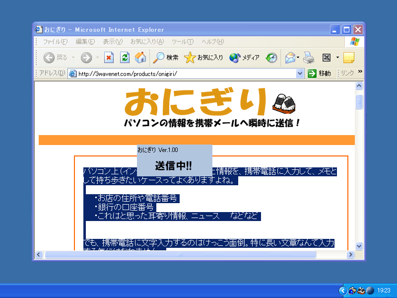Open the ファイル(F) menu
Screen dimensions: 397x298
pyautogui.click(x=55, y=42)
